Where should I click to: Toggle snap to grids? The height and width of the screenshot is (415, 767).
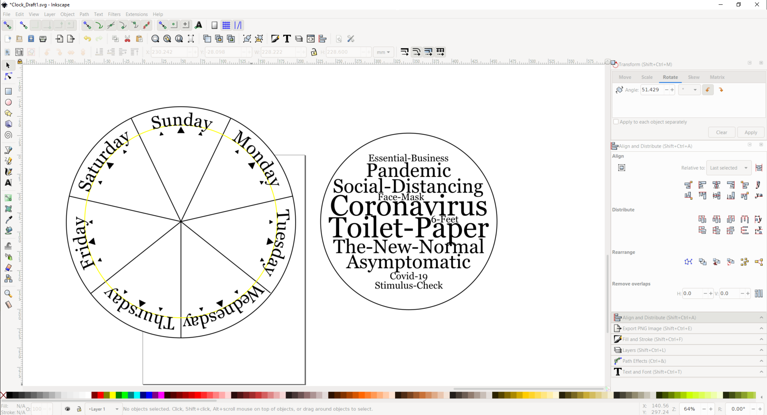point(226,25)
